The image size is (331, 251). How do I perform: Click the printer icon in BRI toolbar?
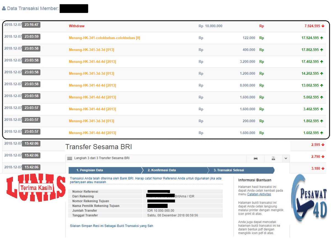(255, 158)
